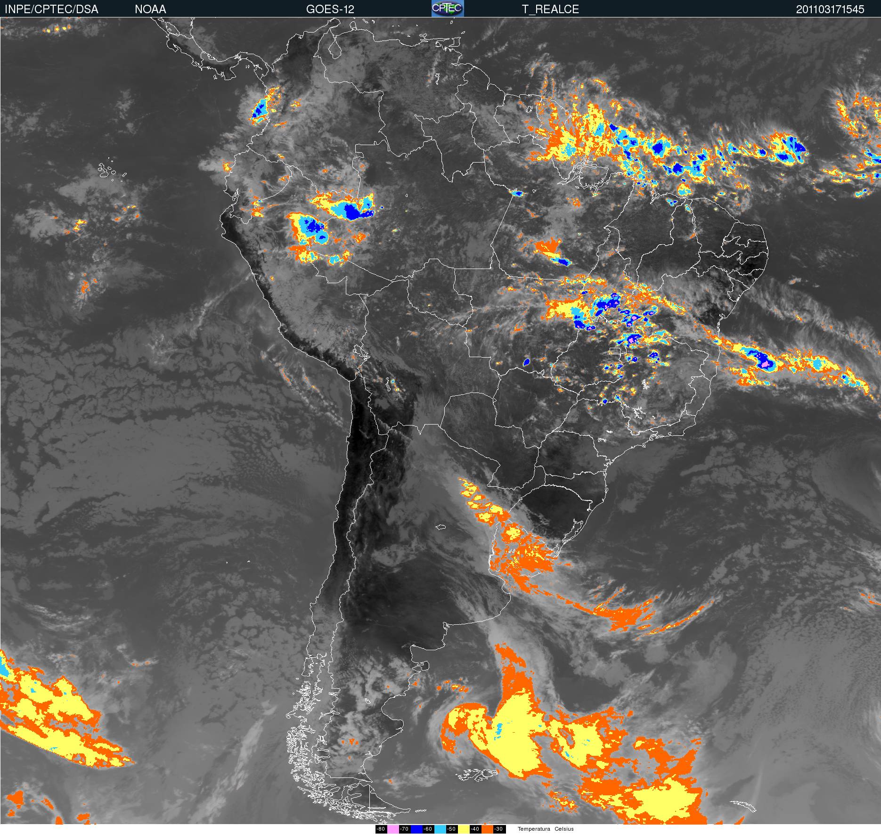Pick the yellow legend color swatch
The width and height of the screenshot is (881, 834).
click(464, 829)
